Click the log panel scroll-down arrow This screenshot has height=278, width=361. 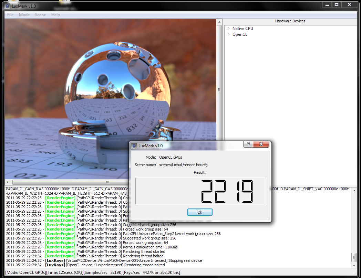coord(354,265)
